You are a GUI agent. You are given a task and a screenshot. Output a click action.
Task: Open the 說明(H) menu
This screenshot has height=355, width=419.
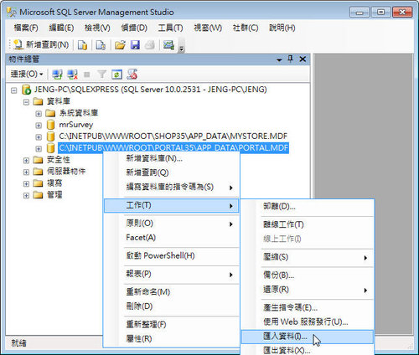282,28
